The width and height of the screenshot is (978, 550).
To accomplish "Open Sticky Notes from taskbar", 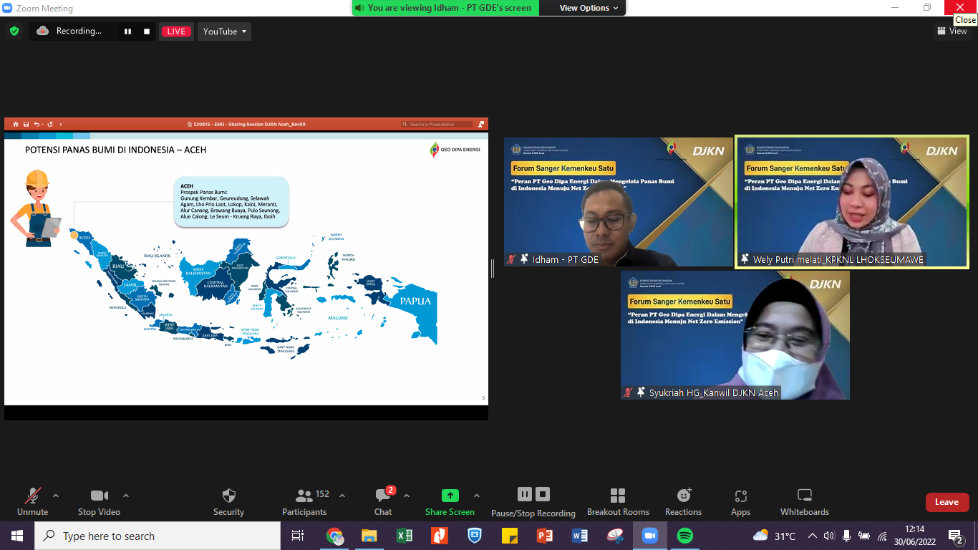I will click(x=510, y=536).
